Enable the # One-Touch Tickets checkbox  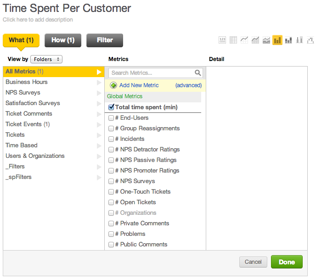(111, 192)
